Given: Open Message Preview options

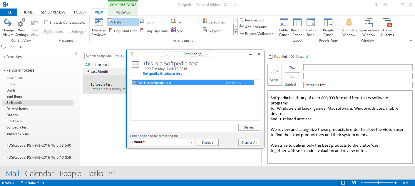Looking at the screenshot, I should [99, 28].
